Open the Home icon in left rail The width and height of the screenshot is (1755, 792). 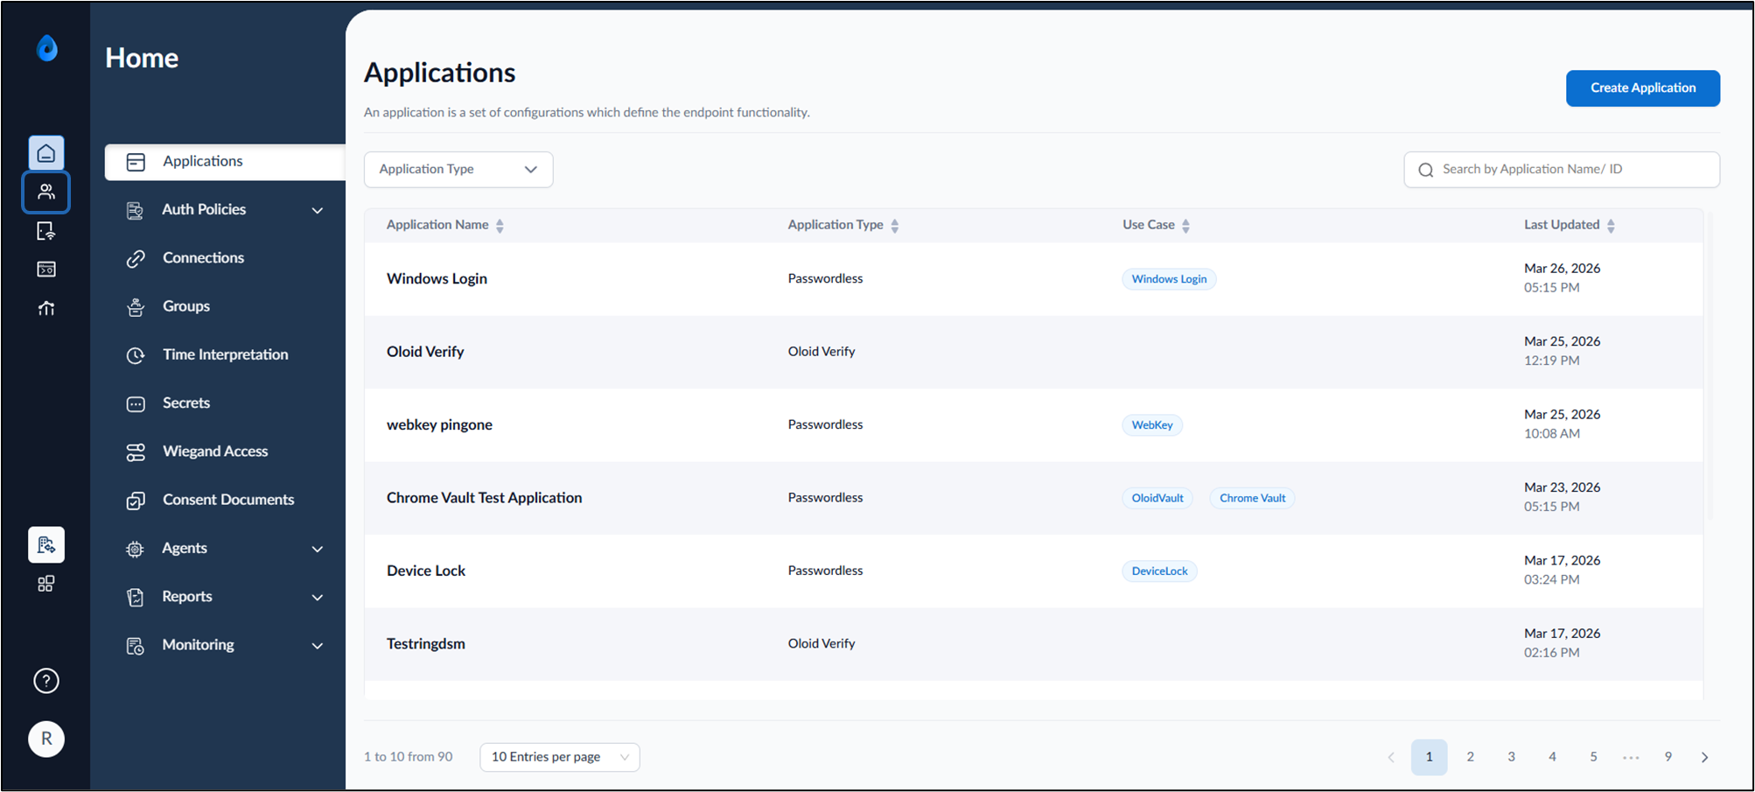(x=46, y=154)
